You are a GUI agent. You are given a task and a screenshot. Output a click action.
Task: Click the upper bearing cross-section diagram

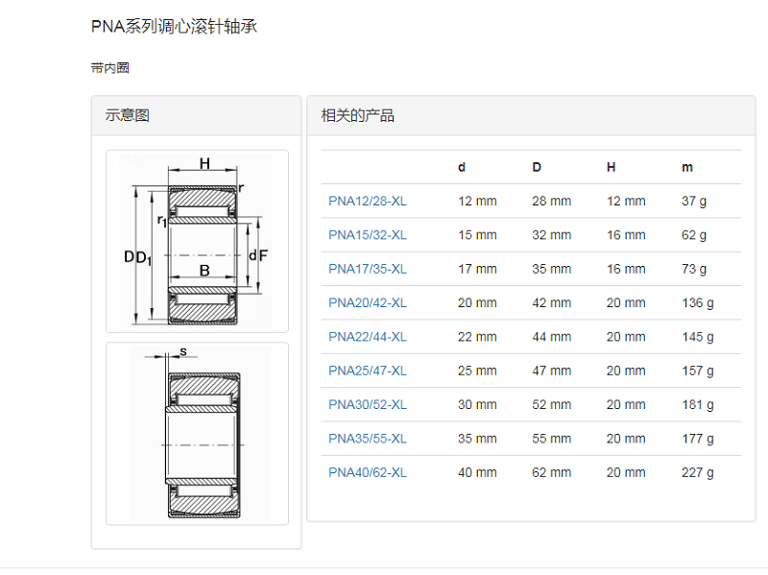tap(197, 241)
